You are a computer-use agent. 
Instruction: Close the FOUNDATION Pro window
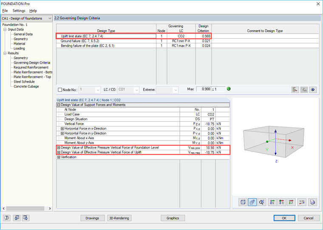coord(318,4)
